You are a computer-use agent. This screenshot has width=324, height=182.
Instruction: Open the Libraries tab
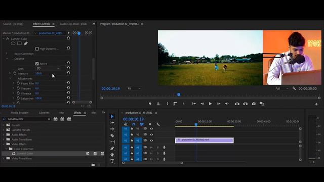[x=44, y=113]
